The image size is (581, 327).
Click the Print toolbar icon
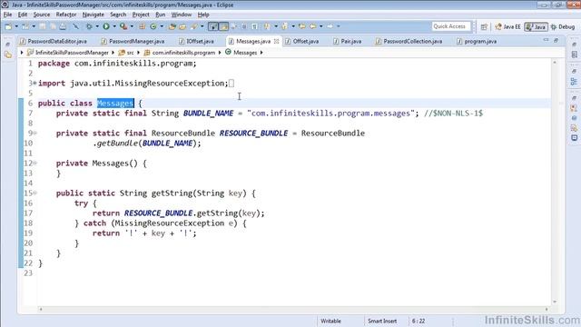pos(63,26)
